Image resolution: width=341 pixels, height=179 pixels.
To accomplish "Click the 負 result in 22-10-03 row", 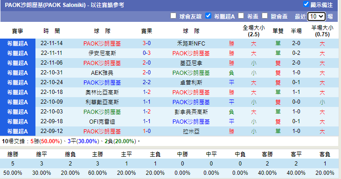I will click(x=231, y=112).
